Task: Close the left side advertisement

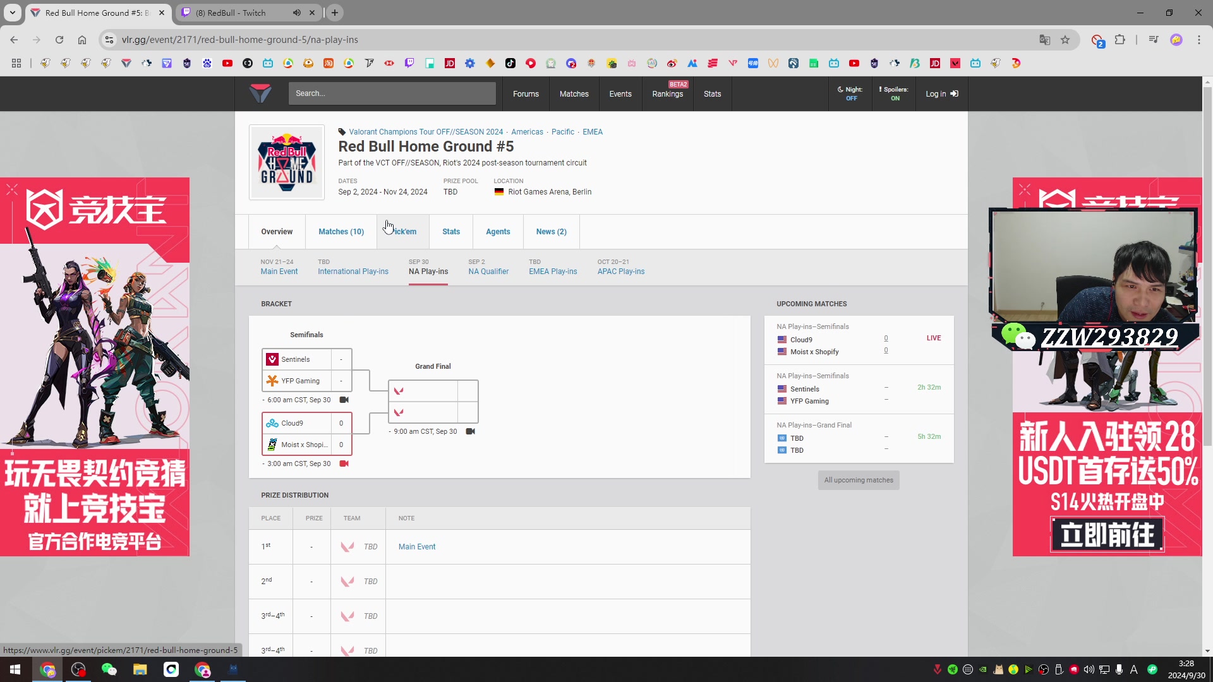Action: click(x=12, y=189)
